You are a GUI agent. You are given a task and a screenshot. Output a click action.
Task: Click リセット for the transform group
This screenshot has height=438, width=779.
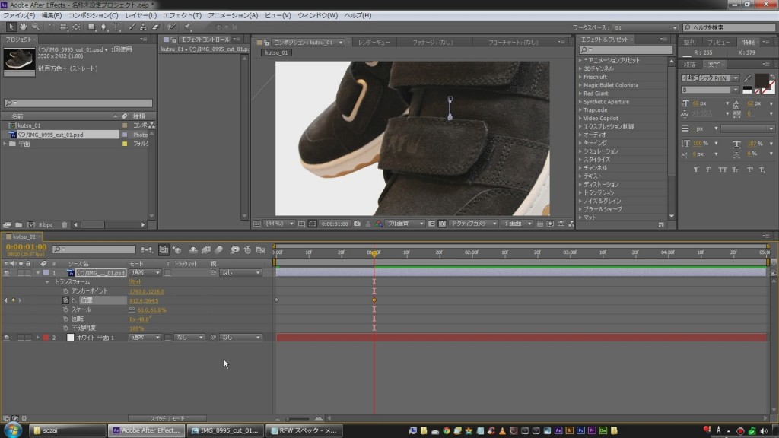click(x=135, y=282)
